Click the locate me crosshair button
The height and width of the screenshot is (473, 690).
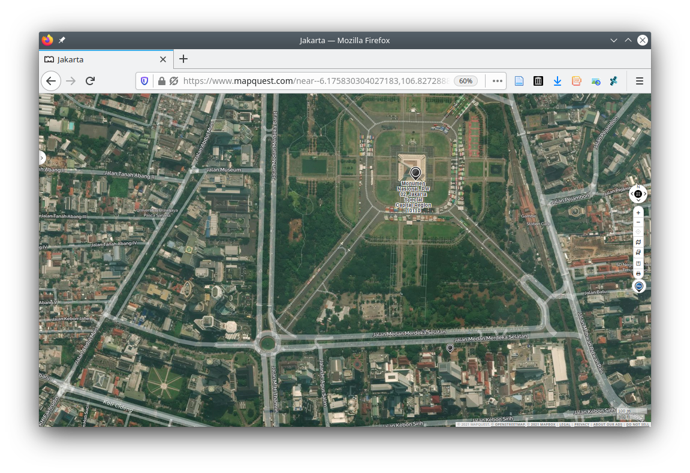[x=638, y=232]
